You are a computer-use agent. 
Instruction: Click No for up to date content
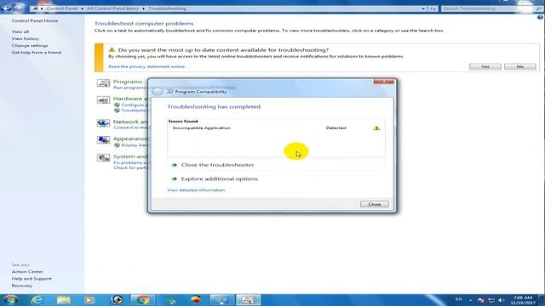pos(520,66)
